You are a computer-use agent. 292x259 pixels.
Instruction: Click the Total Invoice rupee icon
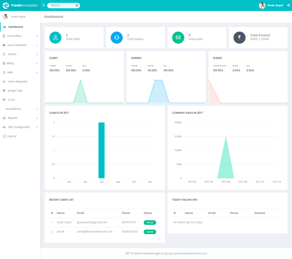(x=239, y=37)
